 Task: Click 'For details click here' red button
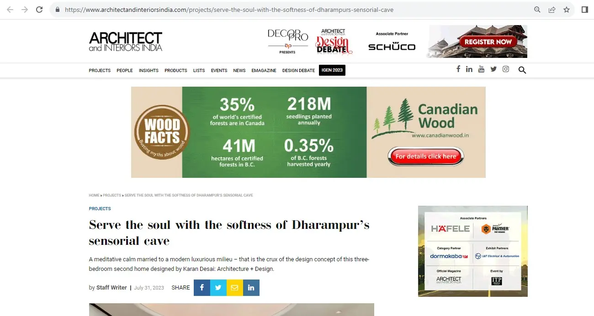point(426,156)
